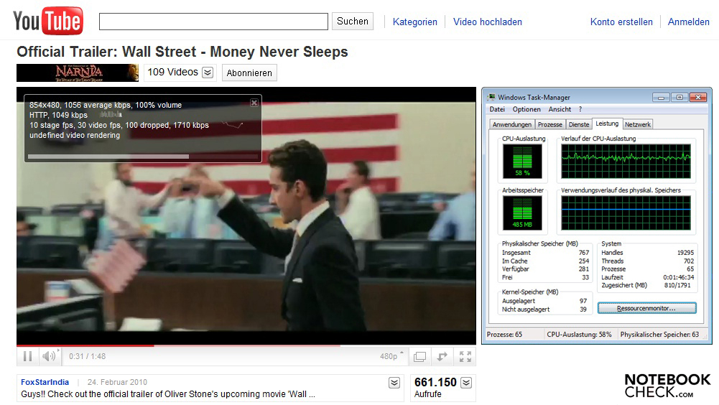Click the 'Laufzeit' value 0:01:46:34

tap(679, 277)
